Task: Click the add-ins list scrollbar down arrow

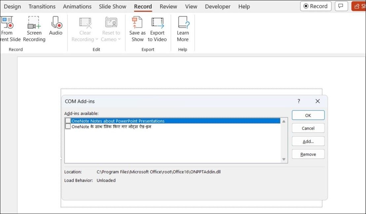Action: click(x=284, y=160)
